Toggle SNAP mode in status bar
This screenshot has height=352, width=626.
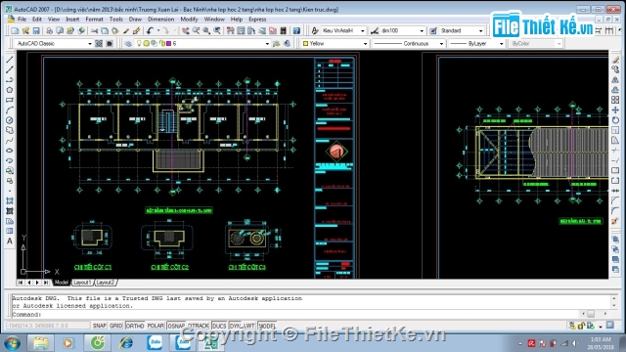(x=100, y=326)
